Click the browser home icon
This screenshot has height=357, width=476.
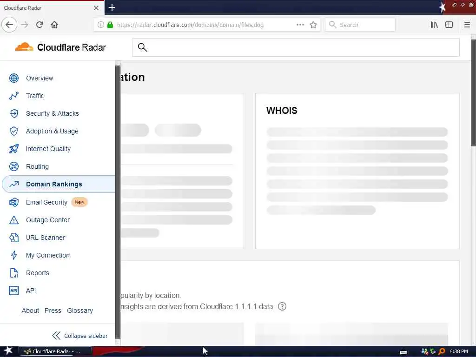point(54,25)
